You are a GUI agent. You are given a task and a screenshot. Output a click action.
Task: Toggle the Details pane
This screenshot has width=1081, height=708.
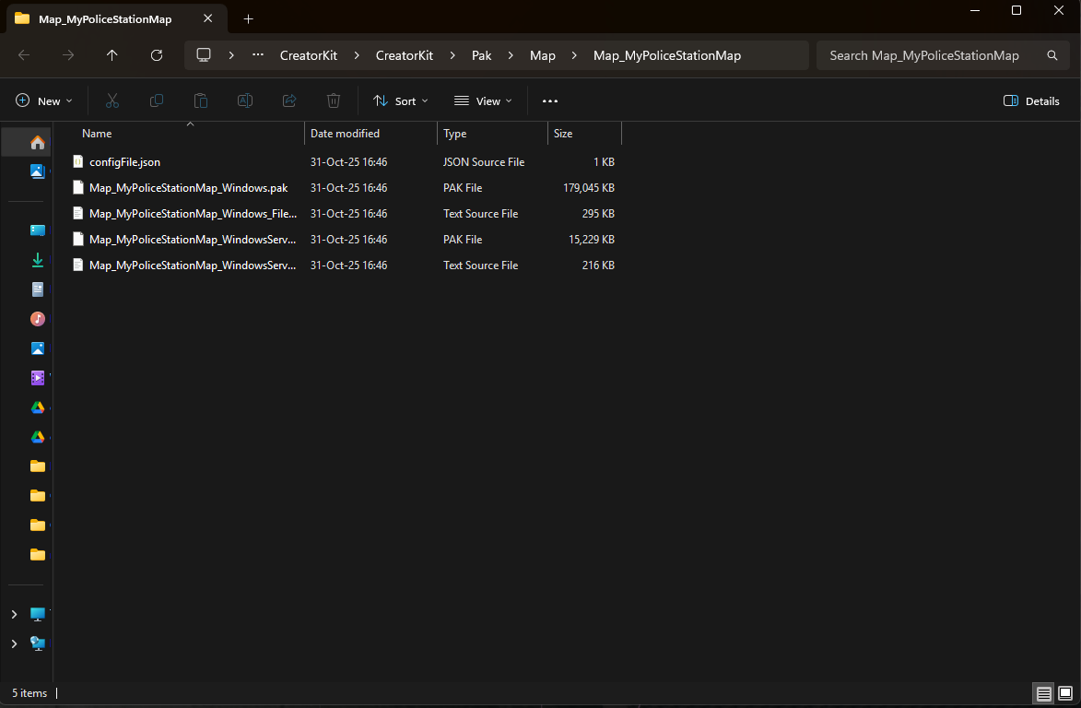tap(1031, 100)
